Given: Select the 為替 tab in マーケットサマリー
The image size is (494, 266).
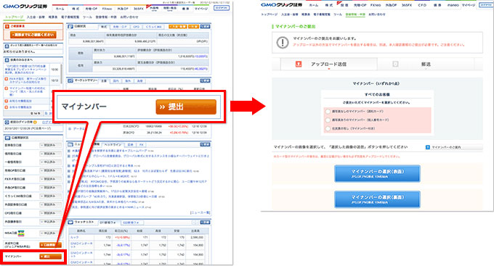Looking at the screenshot, I should point(139,81).
